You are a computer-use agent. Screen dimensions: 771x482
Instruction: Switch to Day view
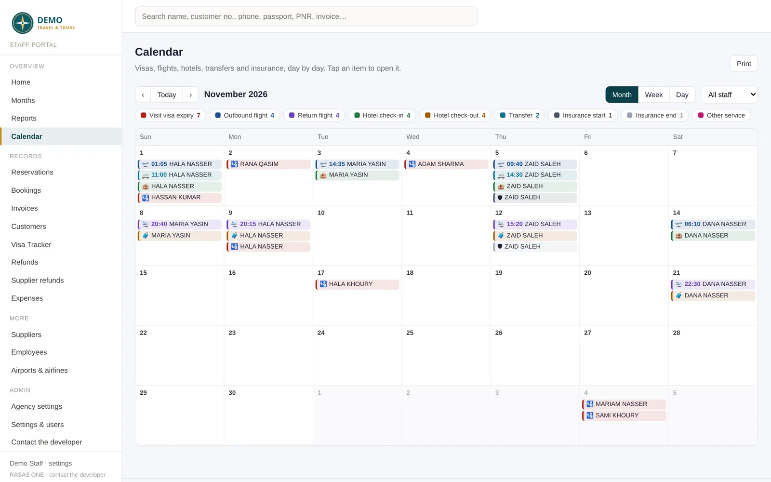coord(682,94)
